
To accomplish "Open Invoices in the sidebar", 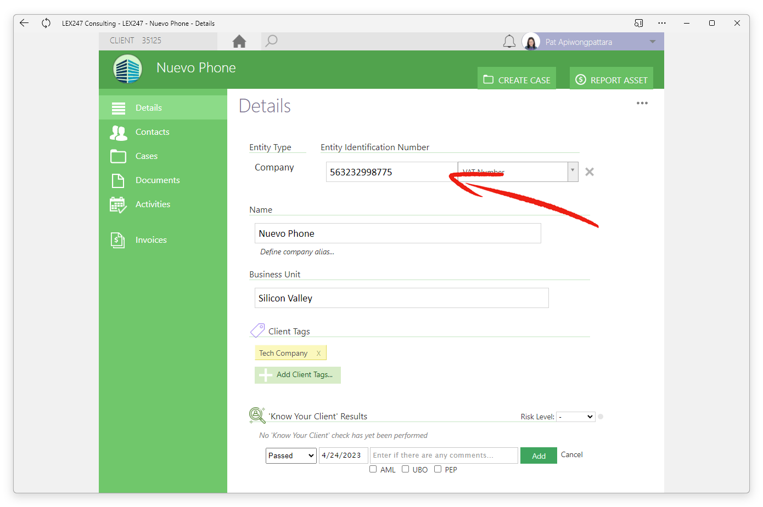I will (x=163, y=240).
